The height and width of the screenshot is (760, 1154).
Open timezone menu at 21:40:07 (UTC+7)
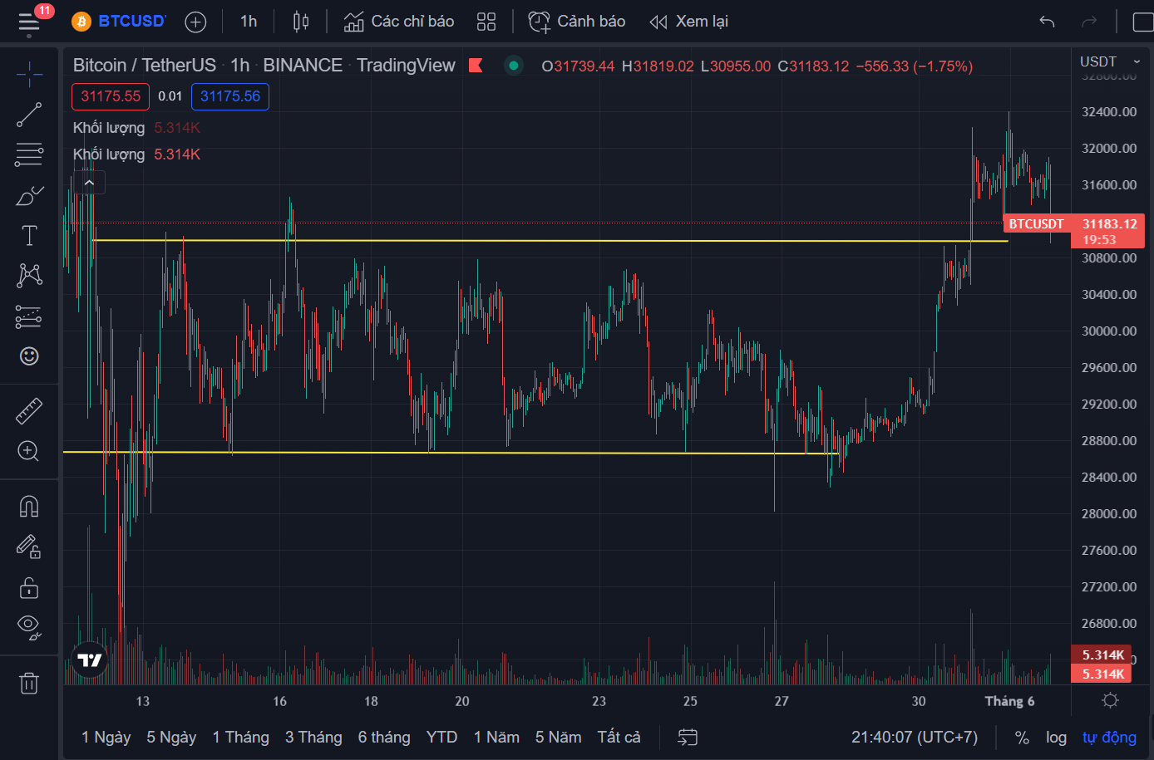coord(915,737)
